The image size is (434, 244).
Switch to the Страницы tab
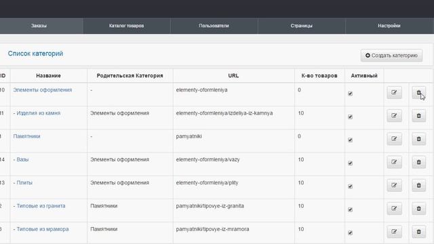(301, 26)
